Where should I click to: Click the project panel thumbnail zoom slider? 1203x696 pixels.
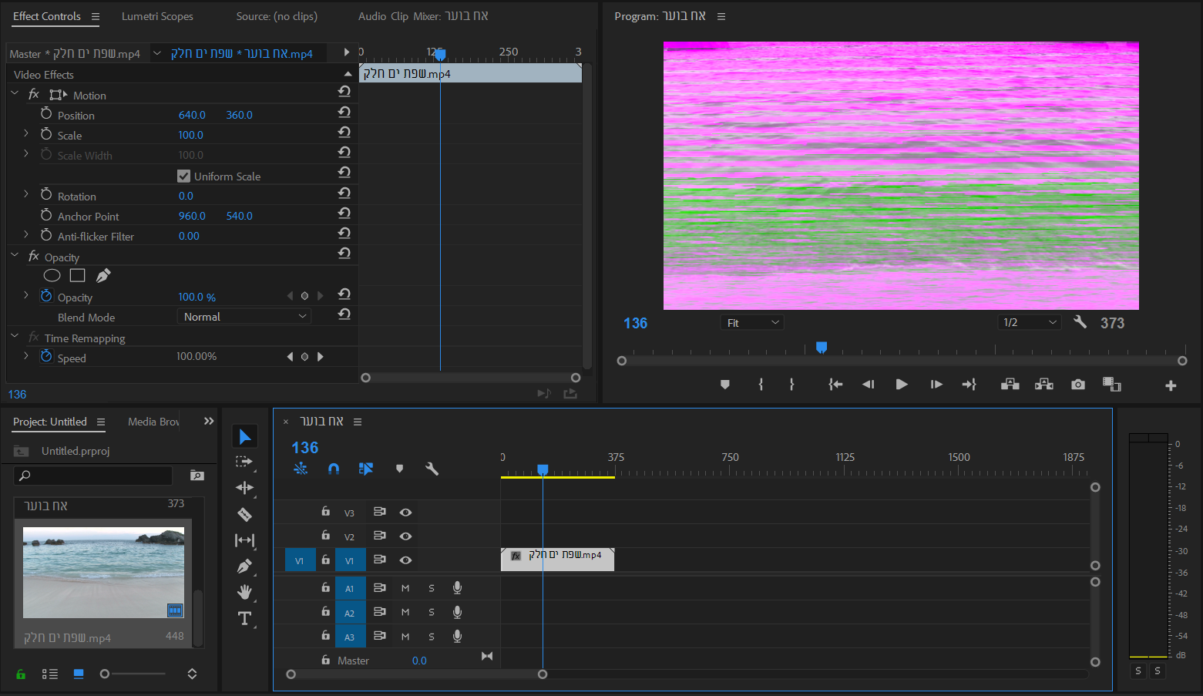tap(106, 674)
